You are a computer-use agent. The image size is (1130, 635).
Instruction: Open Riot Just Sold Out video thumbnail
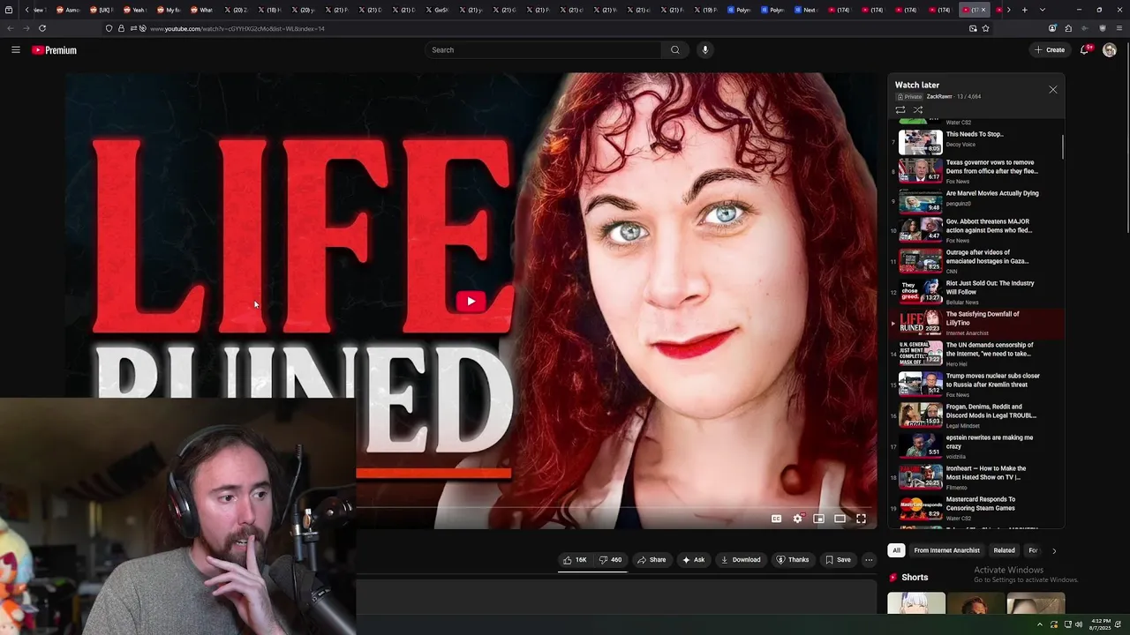[x=921, y=292]
